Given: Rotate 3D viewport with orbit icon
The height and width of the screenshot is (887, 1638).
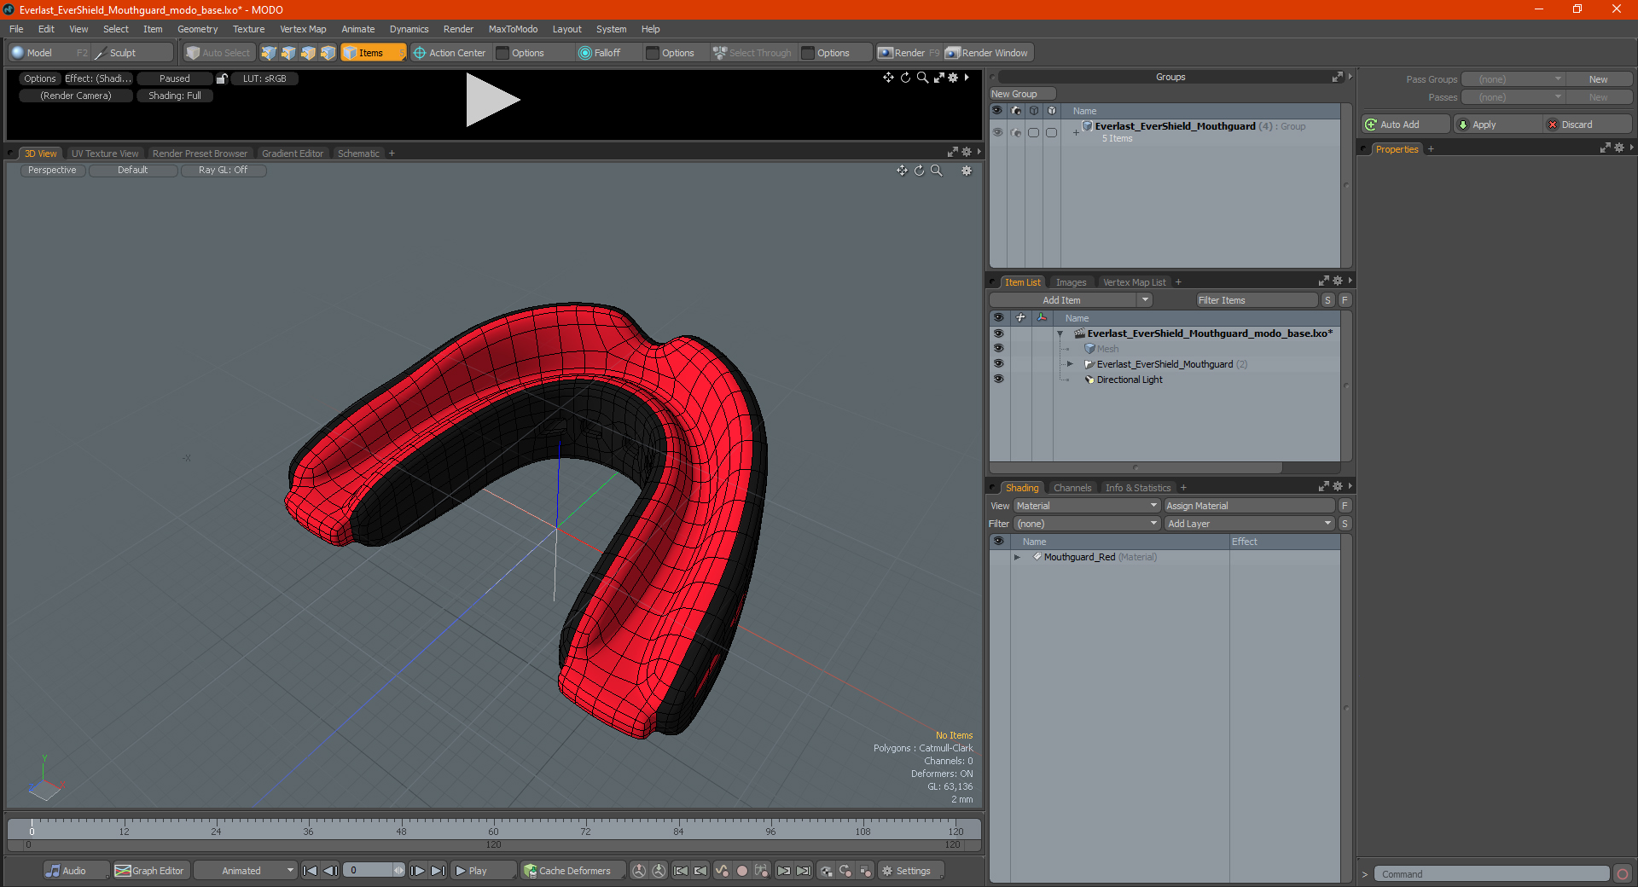Looking at the screenshot, I should [x=919, y=171].
